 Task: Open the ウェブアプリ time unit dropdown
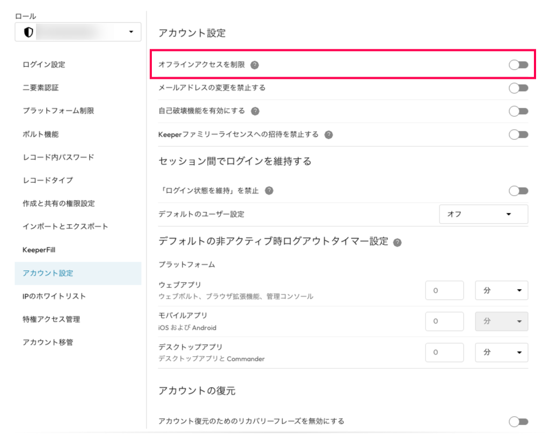502,291
